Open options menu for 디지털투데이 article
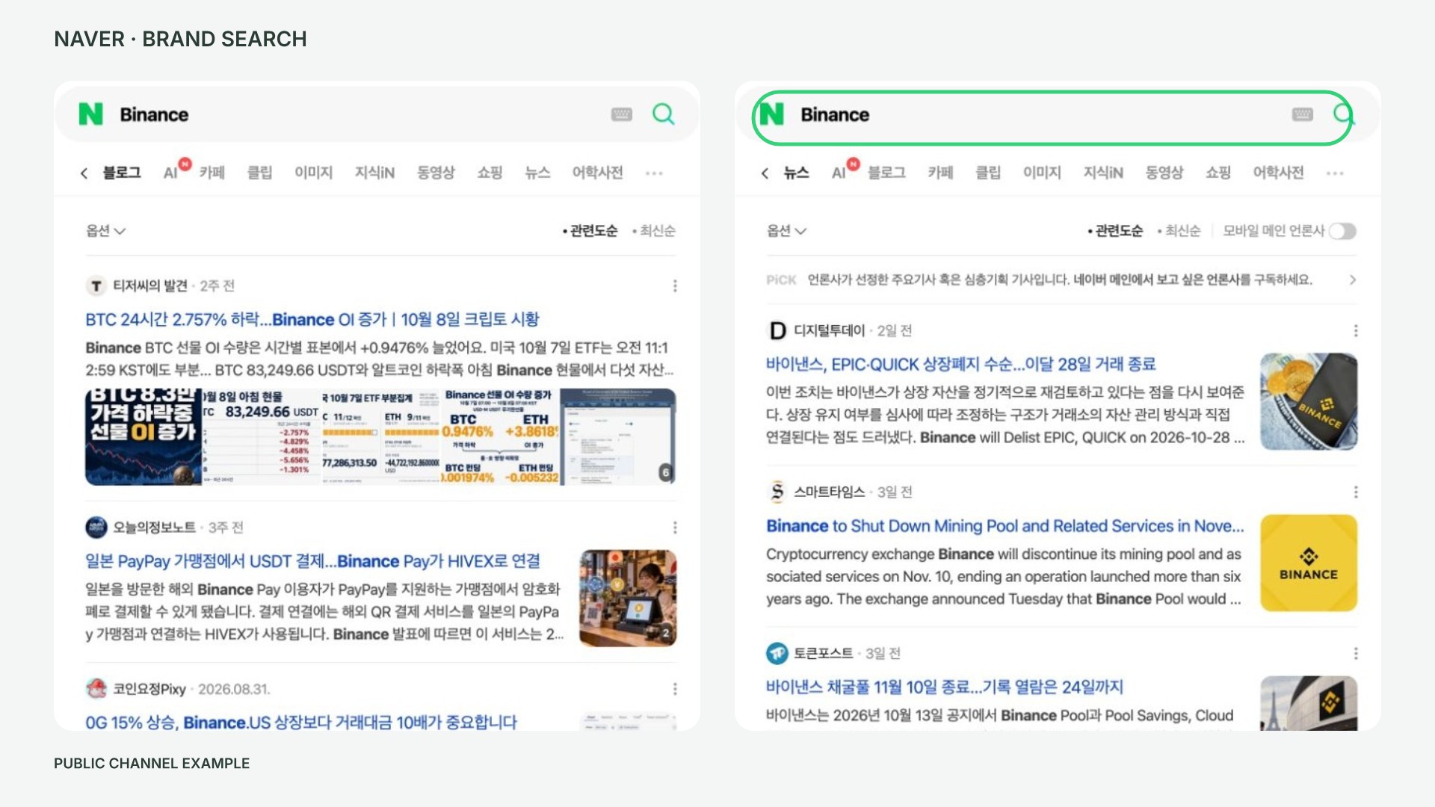 (1356, 331)
